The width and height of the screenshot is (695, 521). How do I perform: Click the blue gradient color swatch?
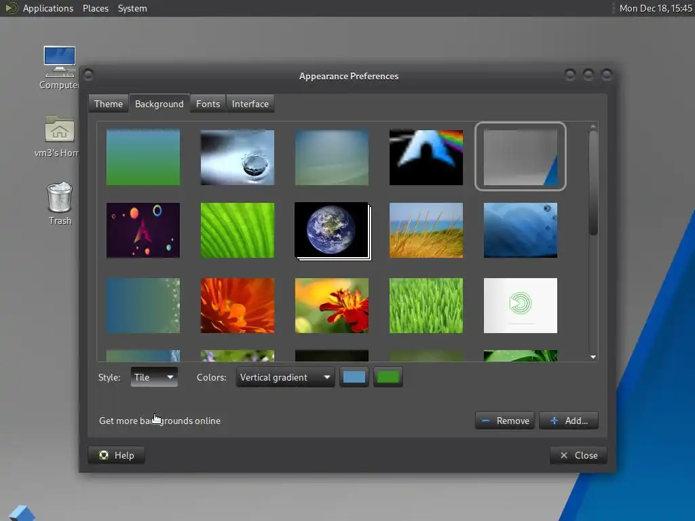[354, 377]
